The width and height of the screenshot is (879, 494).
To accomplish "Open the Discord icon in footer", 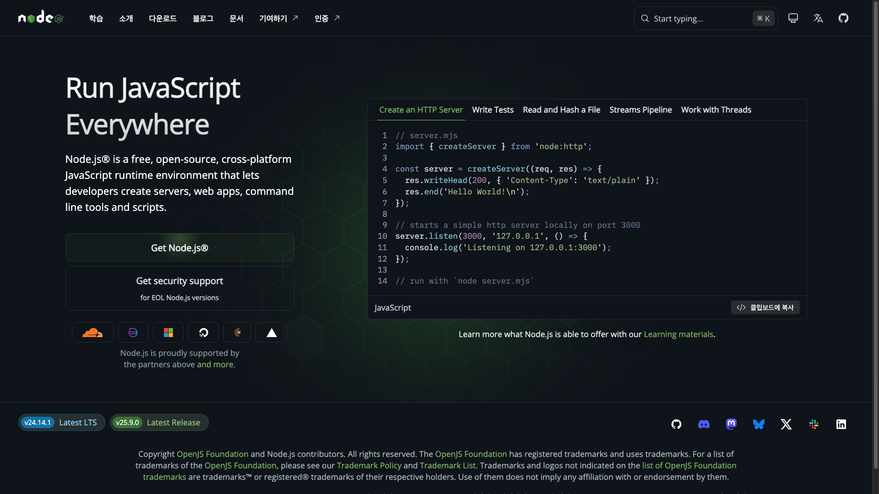I will (x=704, y=424).
